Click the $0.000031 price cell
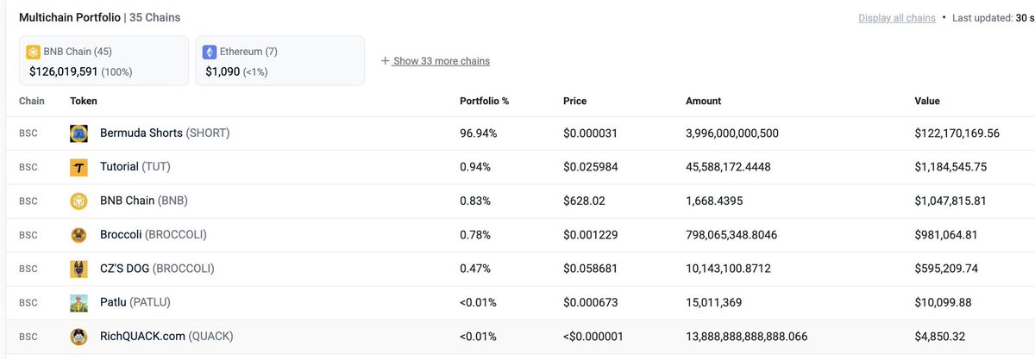The height and width of the screenshot is (359, 1035). 590,133
